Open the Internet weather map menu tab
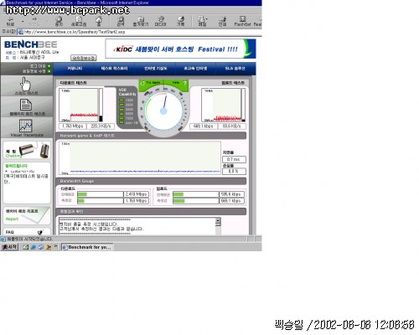 (155, 69)
